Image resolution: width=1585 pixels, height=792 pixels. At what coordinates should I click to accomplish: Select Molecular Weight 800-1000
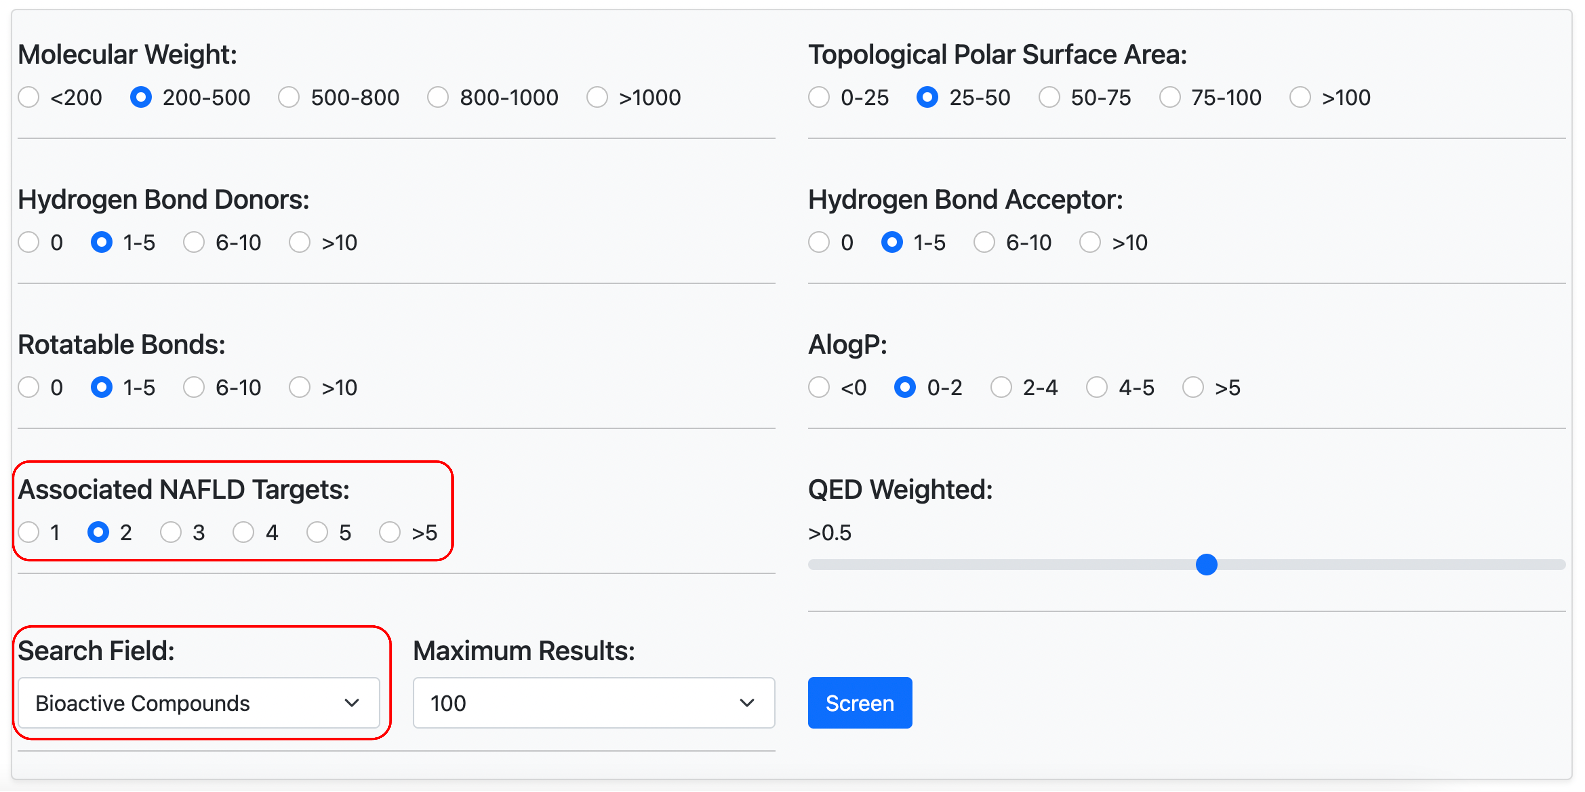point(437,97)
